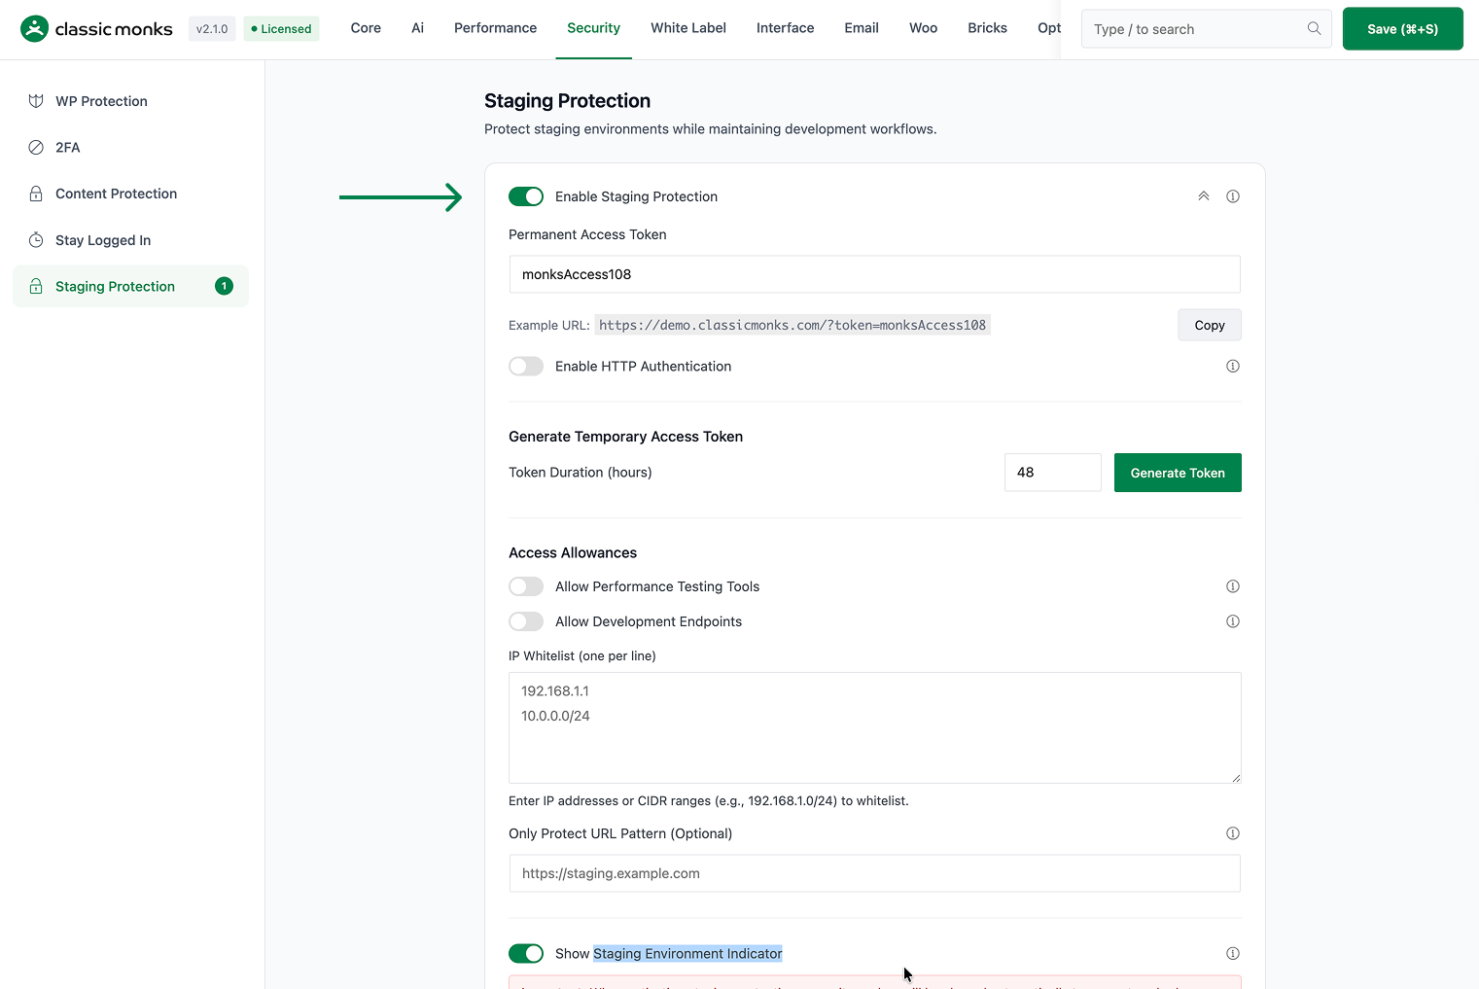Open Content Protection in sidebar
Image resolution: width=1479 pixels, height=989 pixels.
tap(130, 194)
